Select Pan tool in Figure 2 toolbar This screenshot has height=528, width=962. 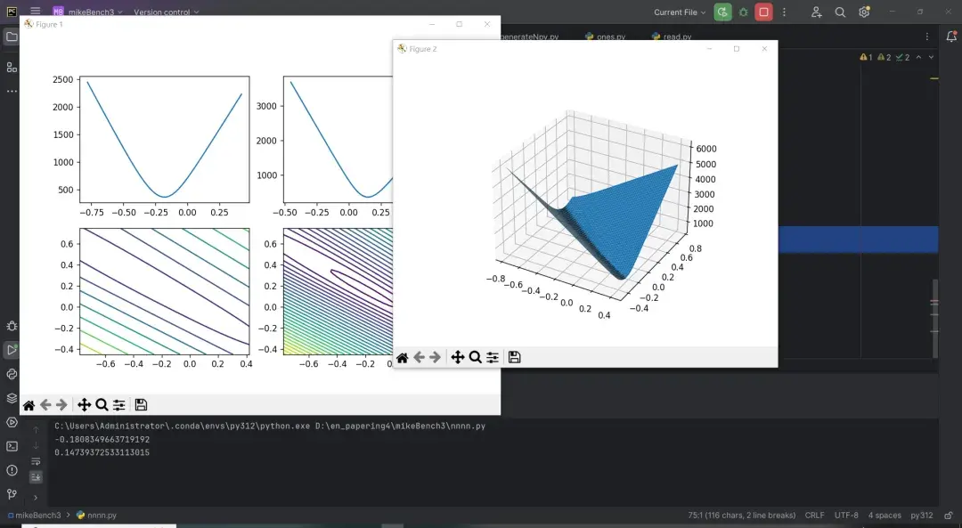pos(458,358)
